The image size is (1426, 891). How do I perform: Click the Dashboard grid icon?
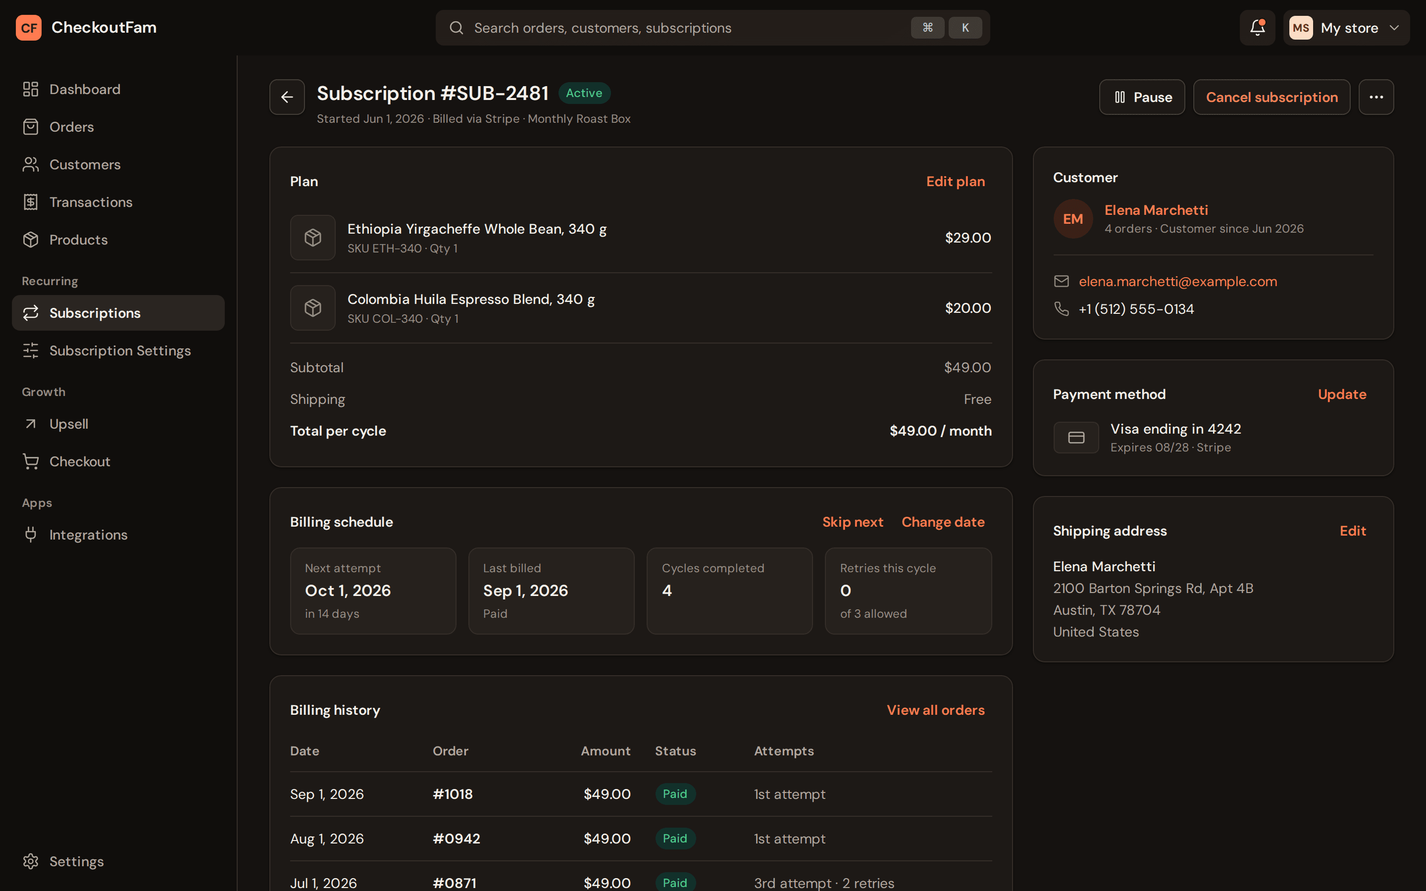[x=31, y=89]
